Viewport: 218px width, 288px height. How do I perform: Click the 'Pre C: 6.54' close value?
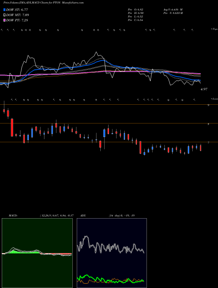coord(136,20)
